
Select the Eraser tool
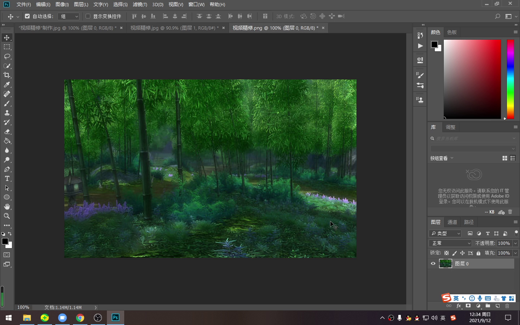pos(7,131)
